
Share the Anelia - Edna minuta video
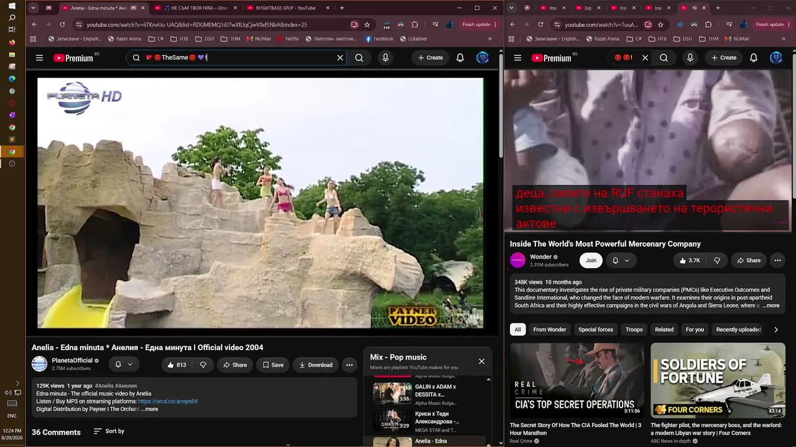pos(235,365)
